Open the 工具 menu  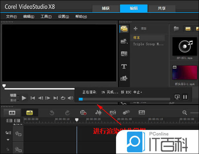tap(46, 16)
